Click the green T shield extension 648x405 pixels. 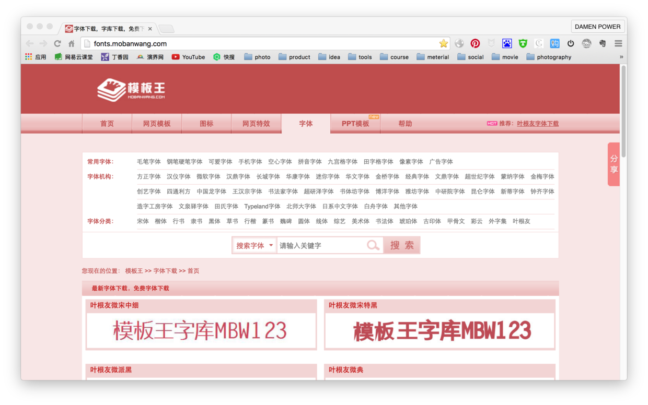(x=523, y=43)
